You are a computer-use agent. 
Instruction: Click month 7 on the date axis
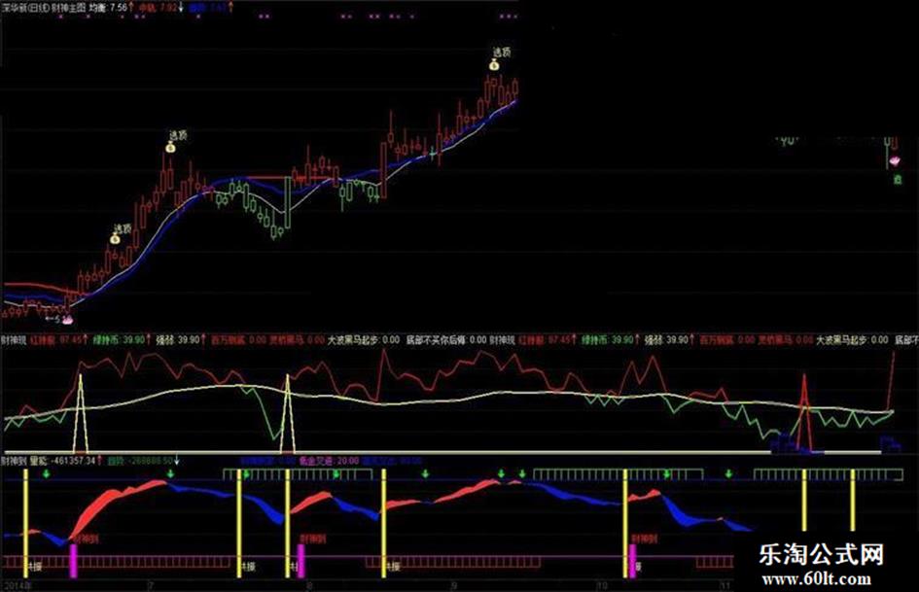coord(151,585)
